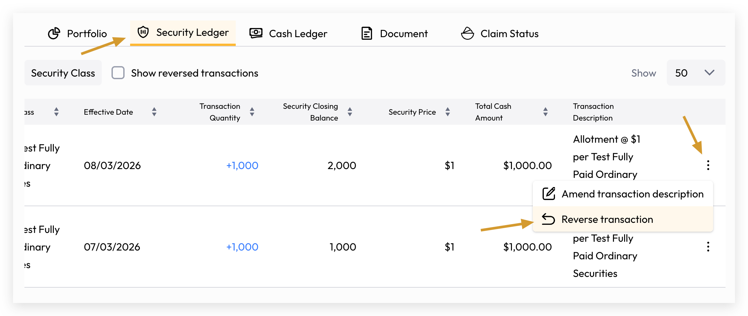Click the Transaction Description column header
The height and width of the screenshot is (316, 748).
pyautogui.click(x=593, y=112)
